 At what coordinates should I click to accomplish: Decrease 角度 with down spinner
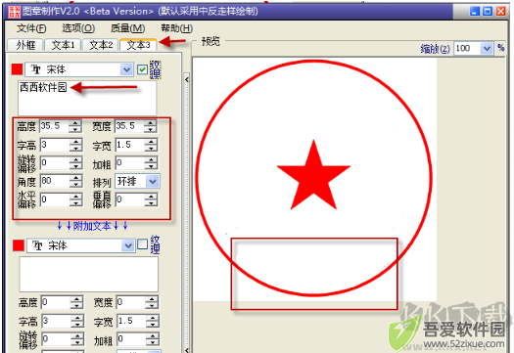tap(76, 185)
